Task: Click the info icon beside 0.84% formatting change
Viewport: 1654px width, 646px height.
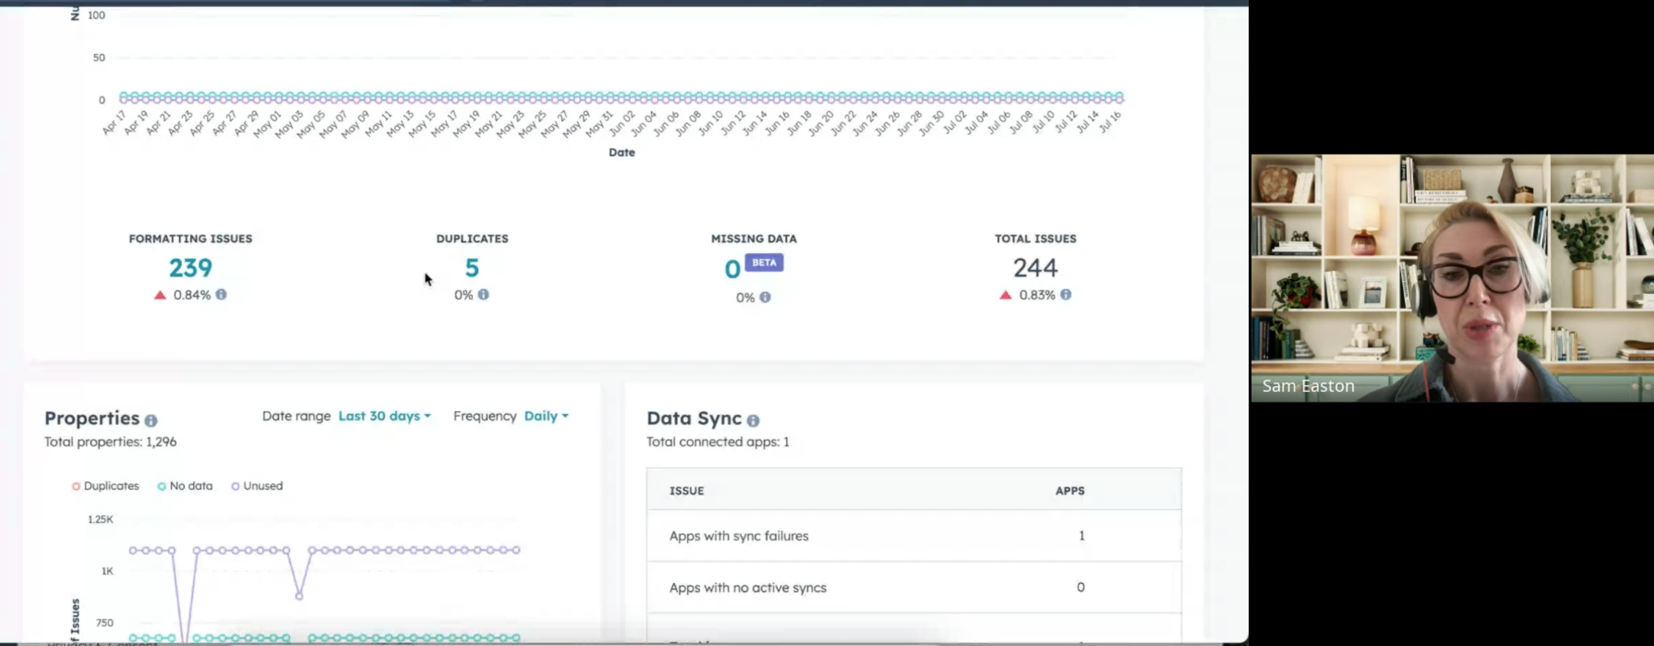Action: point(221,294)
